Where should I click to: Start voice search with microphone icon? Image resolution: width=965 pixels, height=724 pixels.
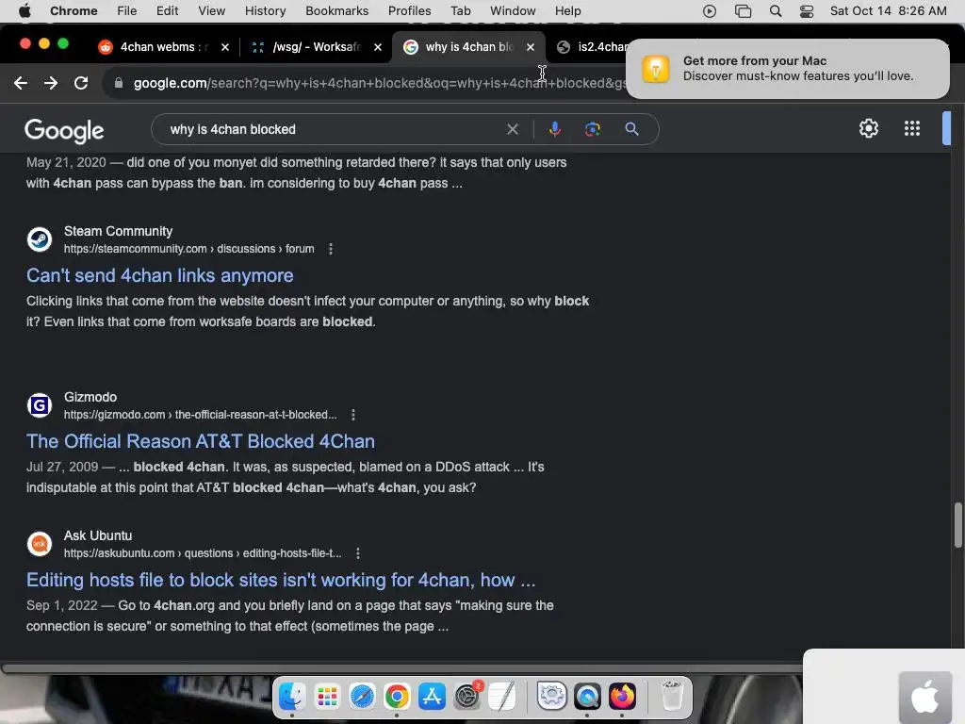click(554, 129)
